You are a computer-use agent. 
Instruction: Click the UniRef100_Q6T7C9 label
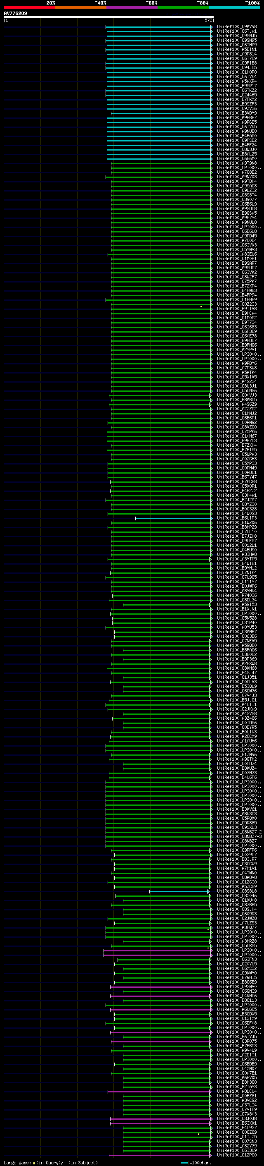pyautogui.click(x=237, y=59)
